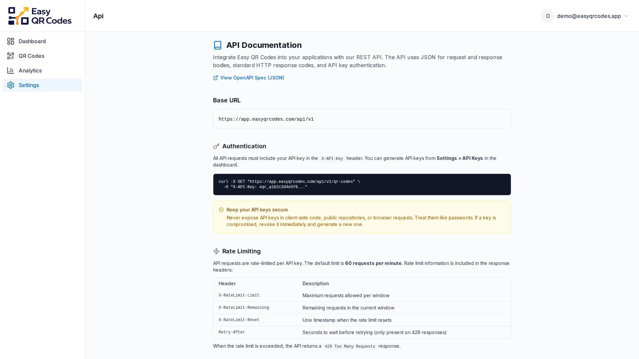
Task: Open the Analytics page
Action: click(42, 70)
